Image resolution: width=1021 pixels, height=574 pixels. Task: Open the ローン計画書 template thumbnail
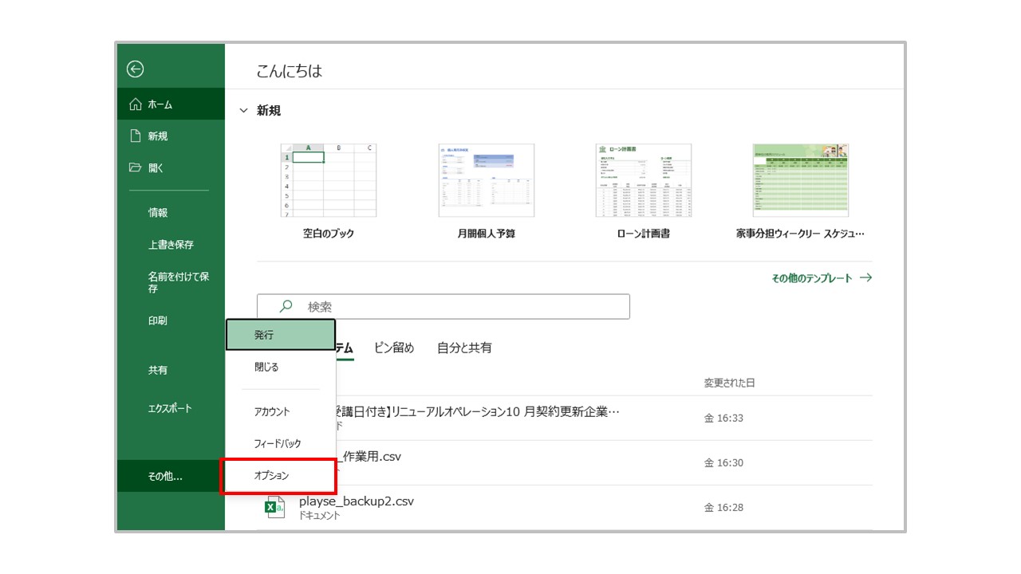(x=644, y=180)
